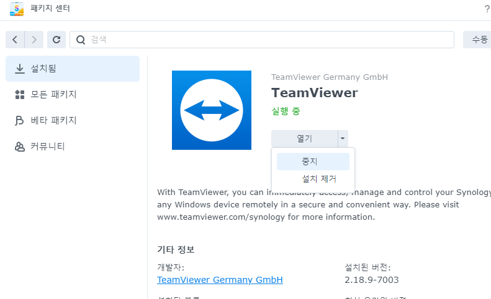The image size is (491, 299).
Task: Click the 패키지 센터 window title
Action: coord(50,8)
